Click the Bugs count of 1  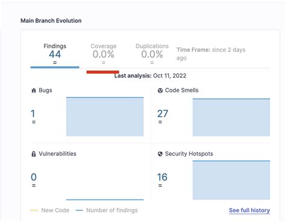pos(33,113)
